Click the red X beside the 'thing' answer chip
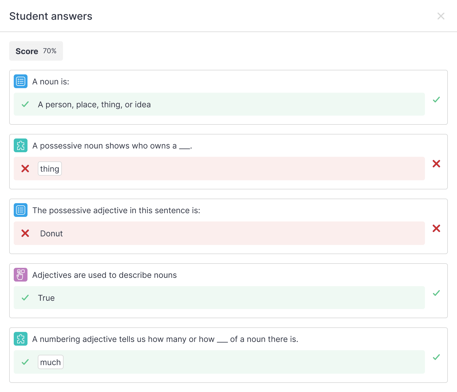 [25, 169]
